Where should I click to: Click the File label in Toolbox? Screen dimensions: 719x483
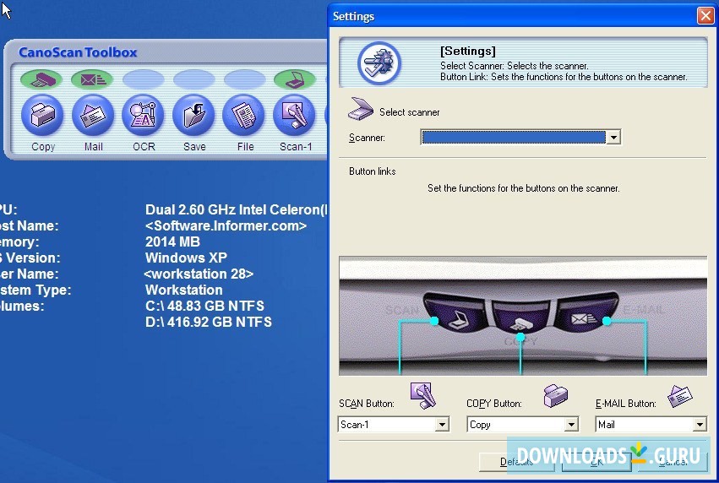pos(245,147)
